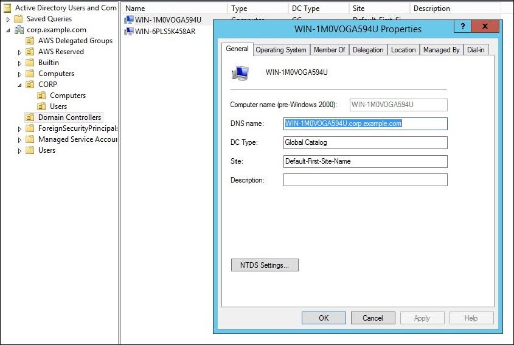
Task: Collapse the corp.example.com domain node
Action: coord(8,30)
